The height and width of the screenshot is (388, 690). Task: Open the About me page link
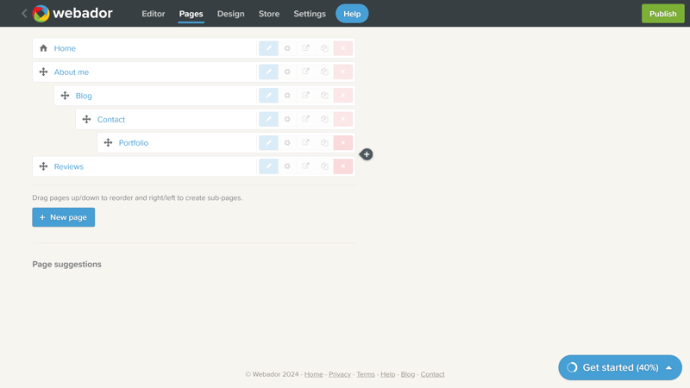72,72
